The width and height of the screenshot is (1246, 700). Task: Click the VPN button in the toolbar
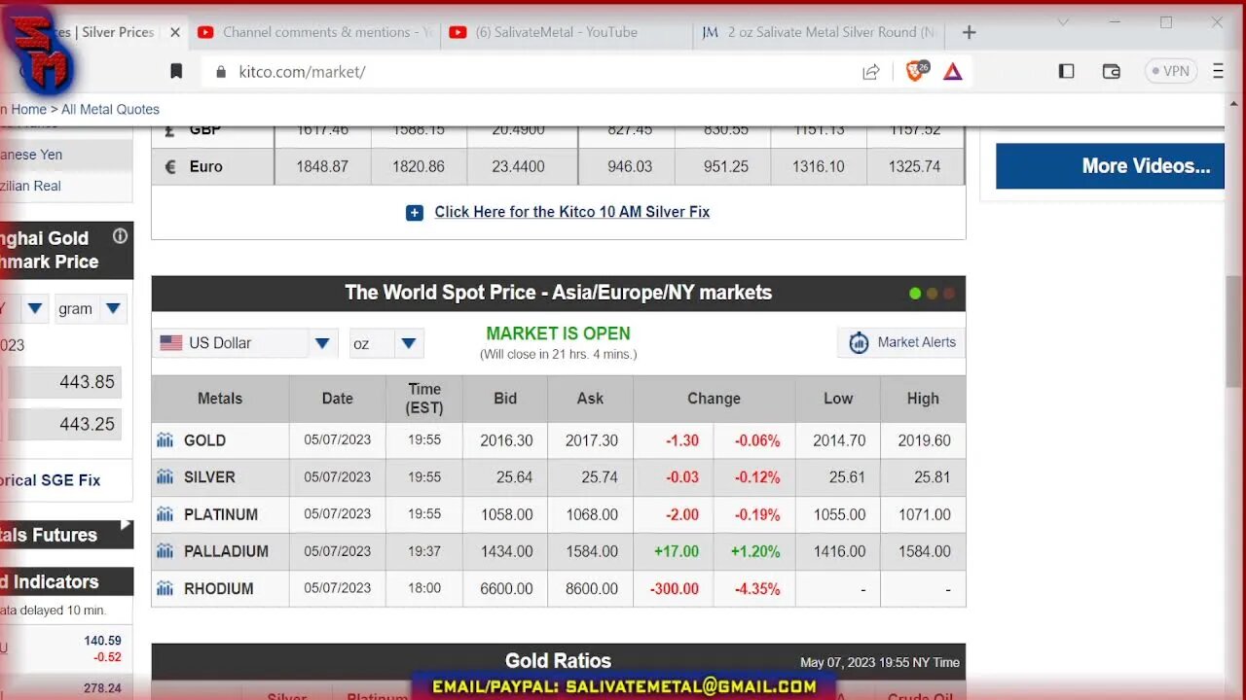tap(1170, 71)
